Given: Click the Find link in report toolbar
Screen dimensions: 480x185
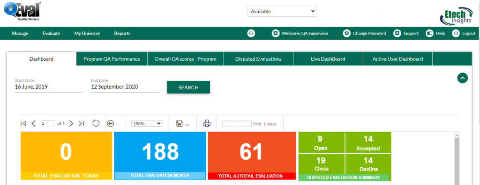Looking at the screenshot, I should point(257,124).
